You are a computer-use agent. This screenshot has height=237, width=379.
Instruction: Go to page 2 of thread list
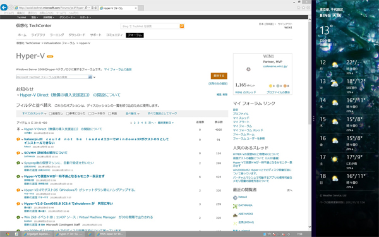(x=135, y=123)
